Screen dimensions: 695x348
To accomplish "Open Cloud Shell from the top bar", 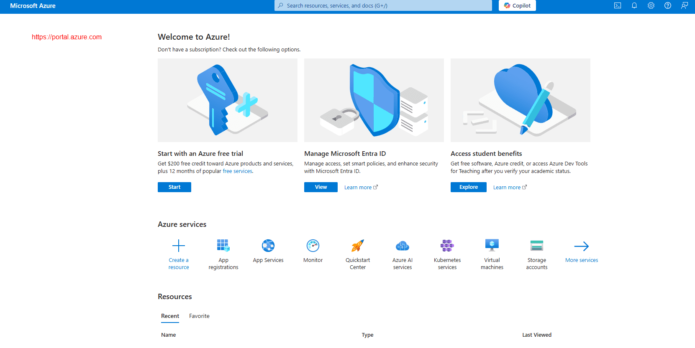I will point(617,5).
